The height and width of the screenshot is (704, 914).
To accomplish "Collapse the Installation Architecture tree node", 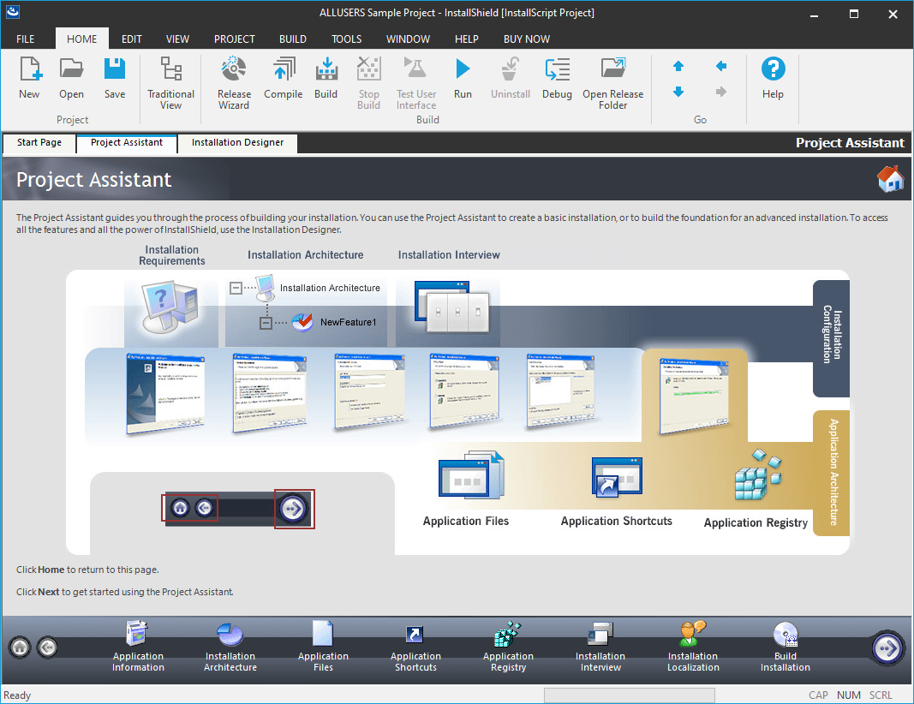I will pos(236,288).
